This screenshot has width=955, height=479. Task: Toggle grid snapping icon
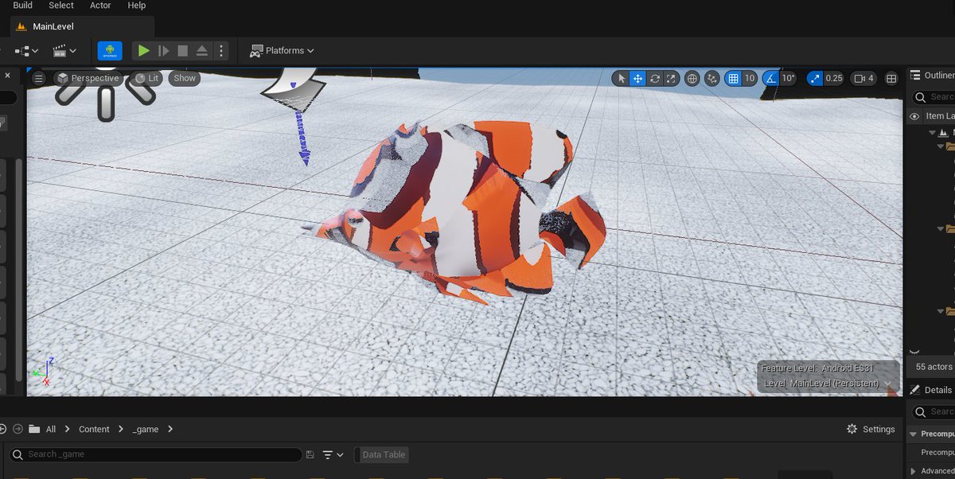733,78
